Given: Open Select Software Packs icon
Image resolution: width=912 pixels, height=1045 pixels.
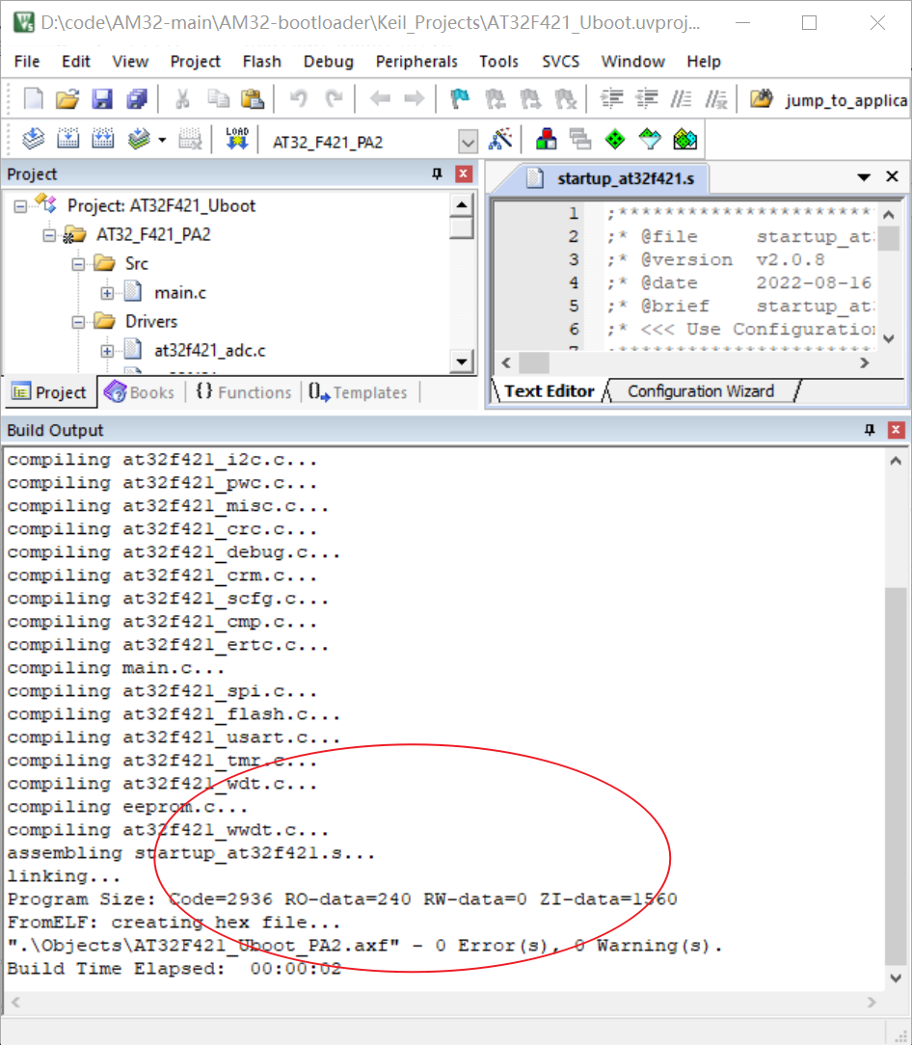Looking at the screenshot, I should 650,139.
